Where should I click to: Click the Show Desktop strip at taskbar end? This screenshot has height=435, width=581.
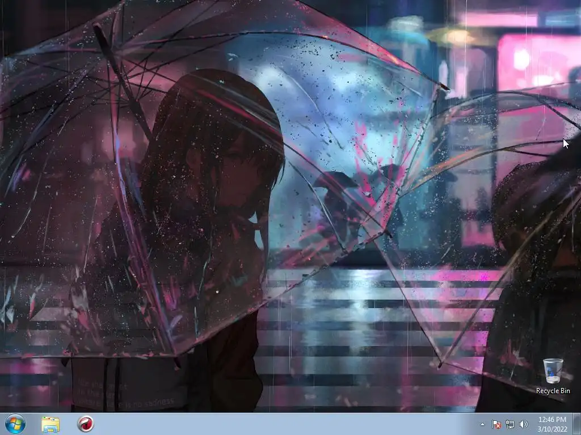click(x=577, y=424)
